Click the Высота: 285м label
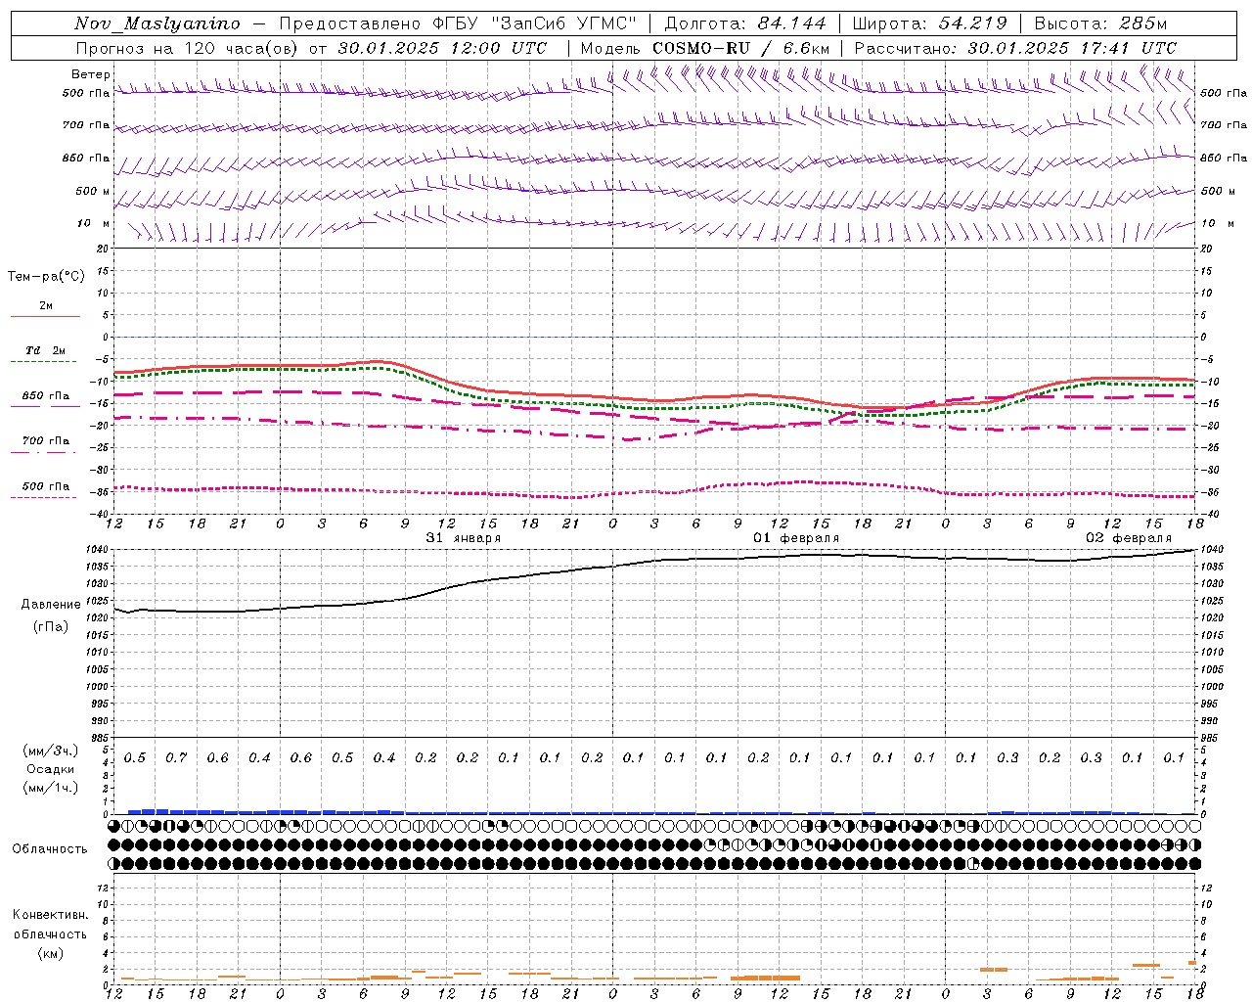Viewport: 1252px width, 1002px height. [1100, 23]
